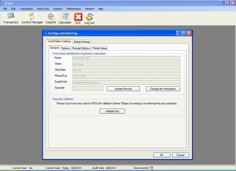Open the File menu

[x=5, y=9]
